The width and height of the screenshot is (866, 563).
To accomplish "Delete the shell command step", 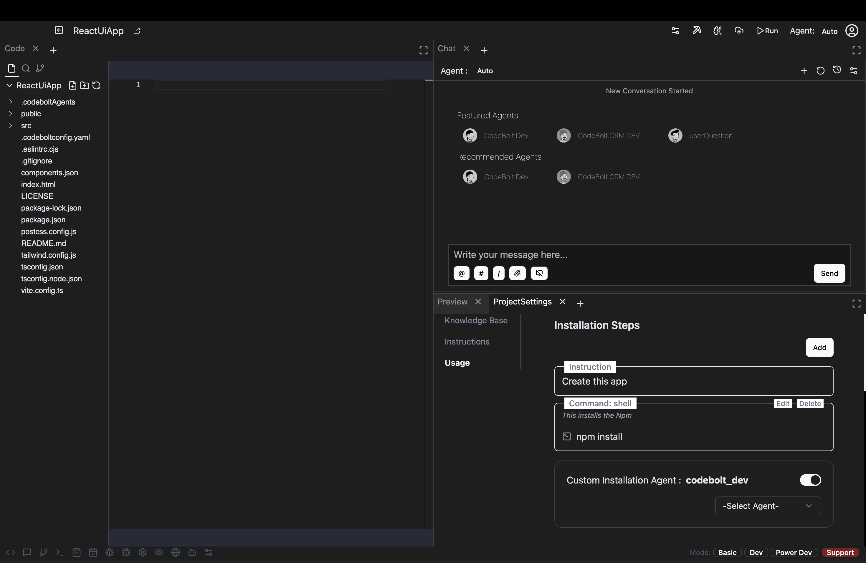I will pos(810,403).
